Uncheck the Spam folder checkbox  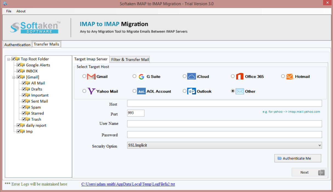24,107
